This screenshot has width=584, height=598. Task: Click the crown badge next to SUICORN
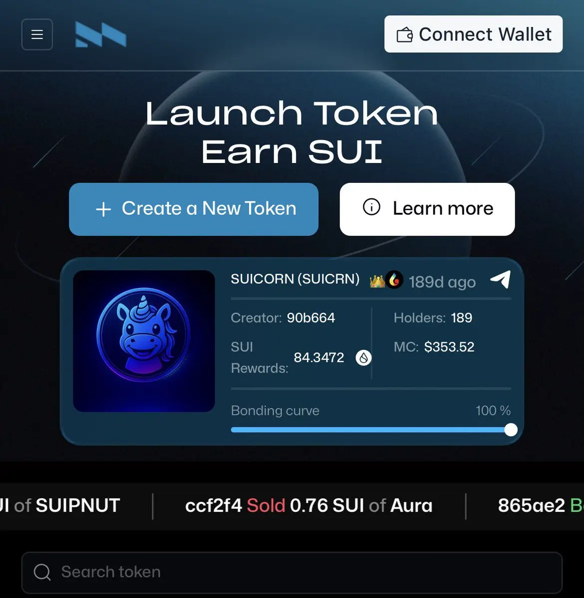pos(377,281)
